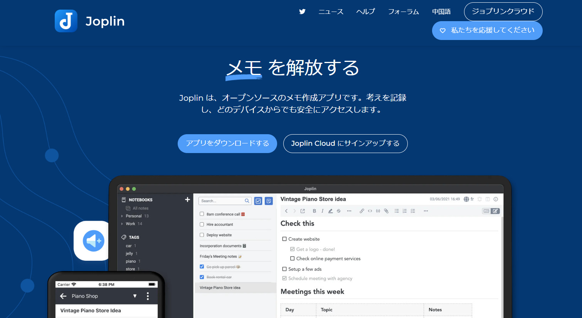Expand the Work notebook

pos(122,223)
